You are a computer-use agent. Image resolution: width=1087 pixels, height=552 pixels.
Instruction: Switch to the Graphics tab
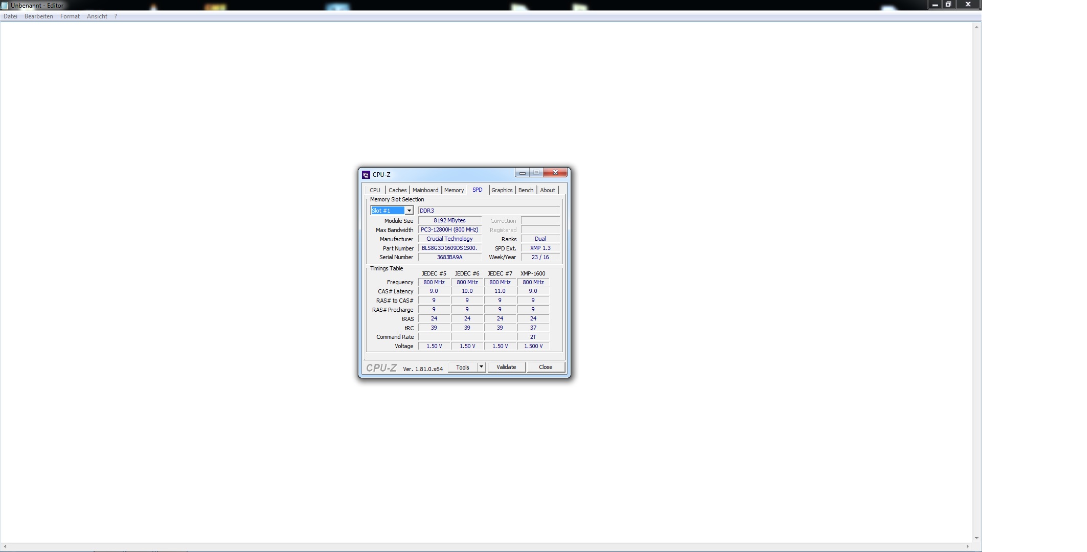pyautogui.click(x=502, y=190)
